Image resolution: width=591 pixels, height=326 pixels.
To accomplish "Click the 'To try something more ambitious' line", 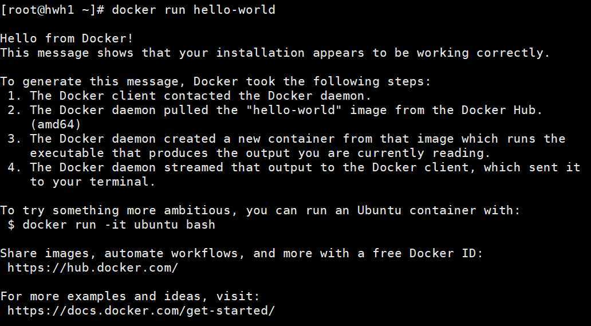I will pos(260,210).
